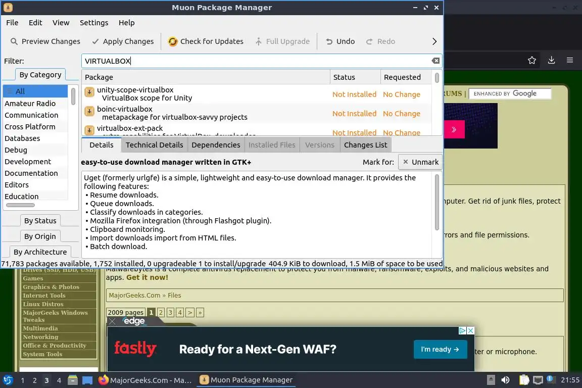Image resolution: width=582 pixels, height=388 pixels.
Task: Switch to the Details tab
Action: (102, 145)
